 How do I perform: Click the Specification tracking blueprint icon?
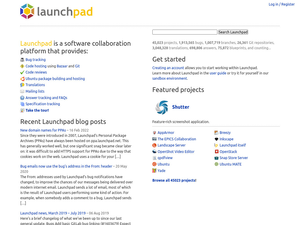(x=22, y=104)
